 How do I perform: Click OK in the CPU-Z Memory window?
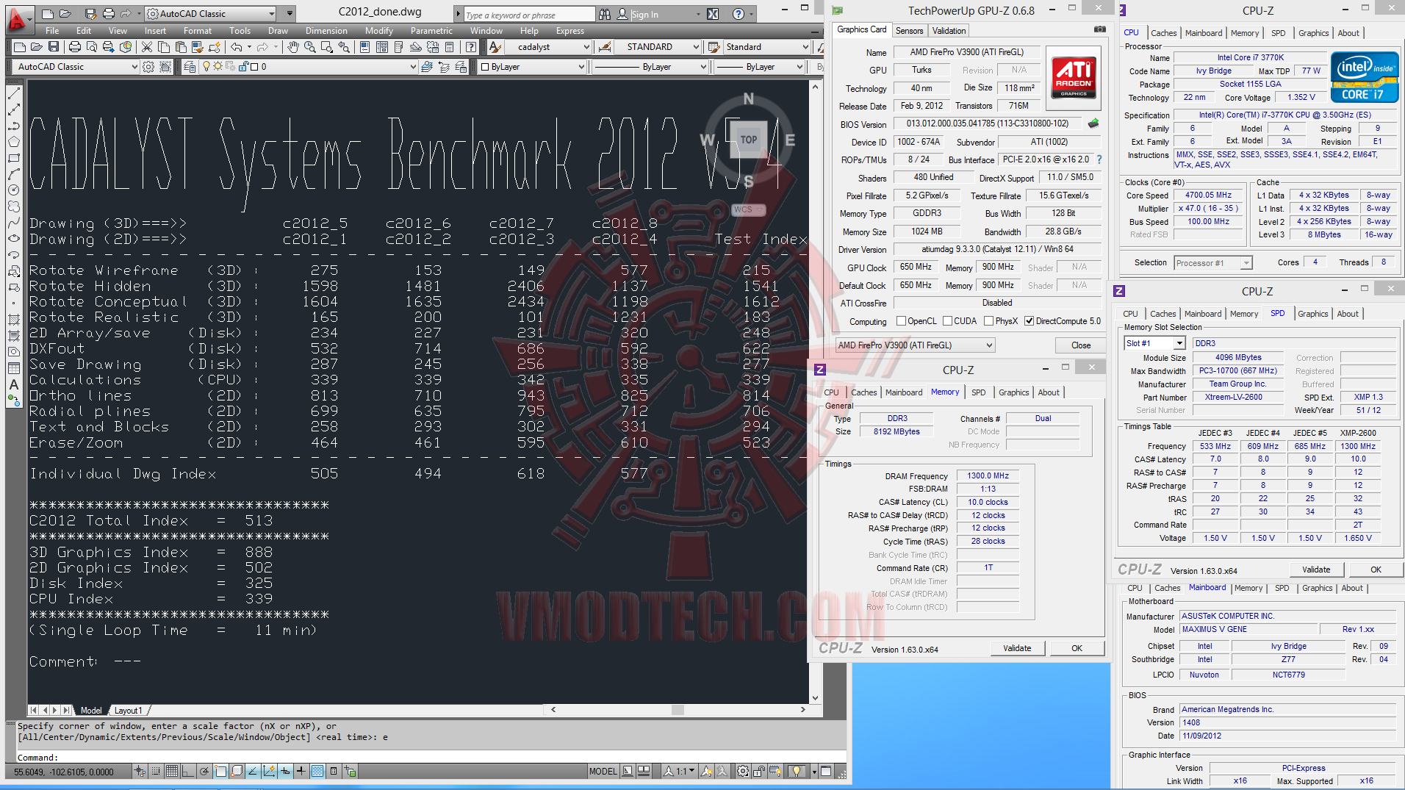coord(1077,648)
